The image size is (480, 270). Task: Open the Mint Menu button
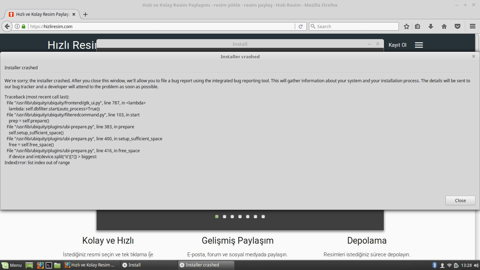tap(12, 265)
